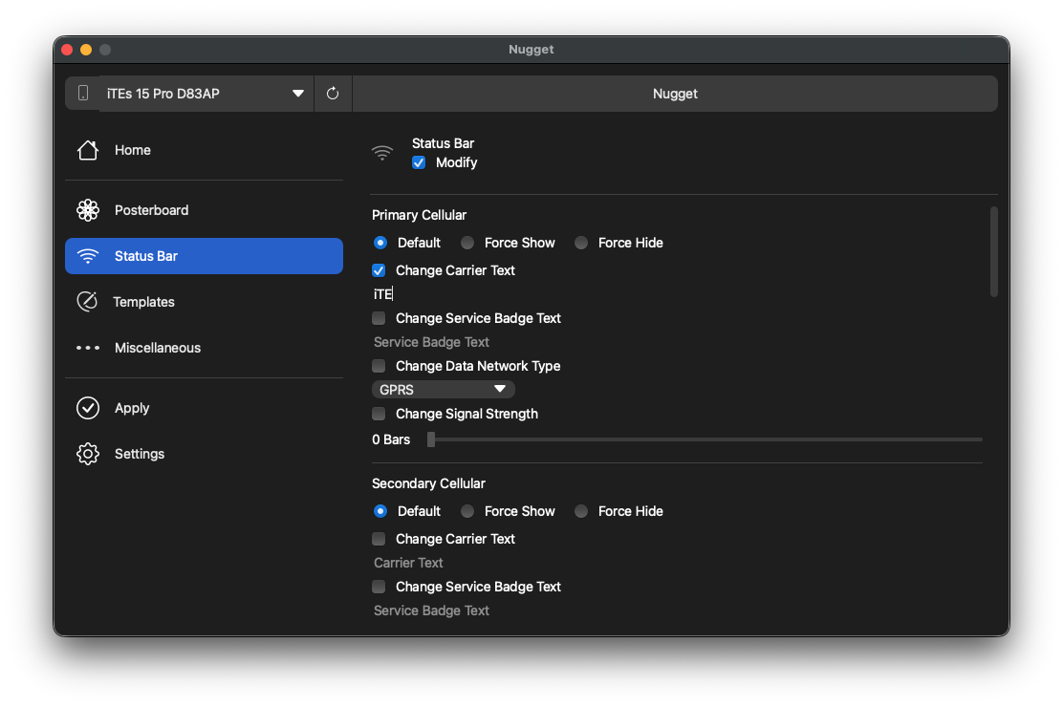Viewport: 1063px width, 707px height.
Task: Click the refresh devices icon
Action: (333, 94)
